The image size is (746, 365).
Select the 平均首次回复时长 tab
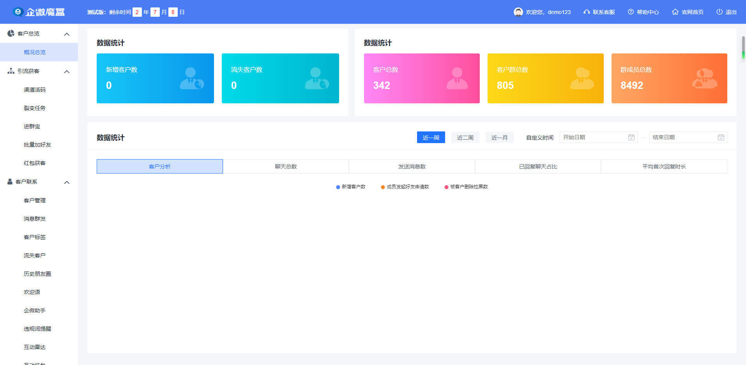(664, 167)
